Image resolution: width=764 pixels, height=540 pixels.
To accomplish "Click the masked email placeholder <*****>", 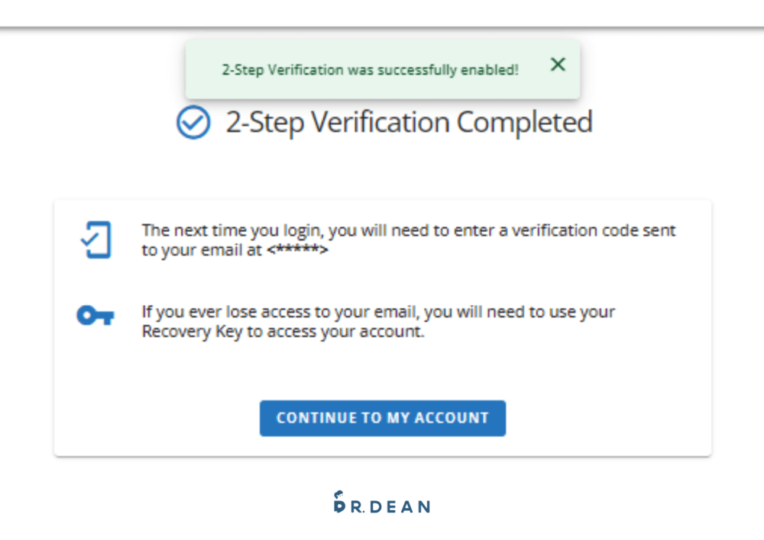I will [297, 250].
